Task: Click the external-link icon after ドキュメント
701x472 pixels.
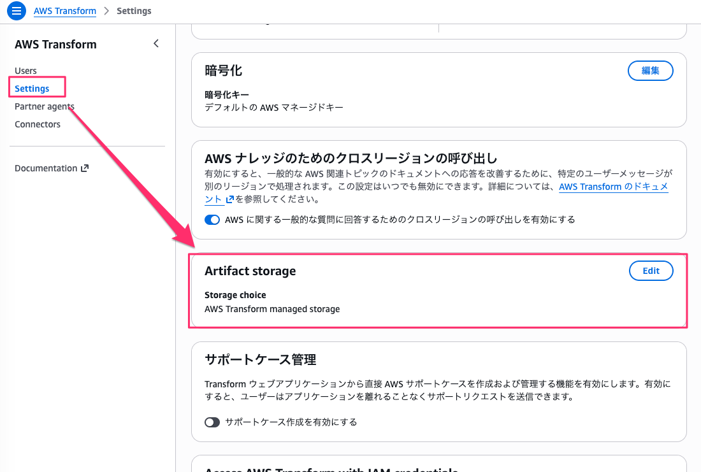Action: [x=230, y=199]
